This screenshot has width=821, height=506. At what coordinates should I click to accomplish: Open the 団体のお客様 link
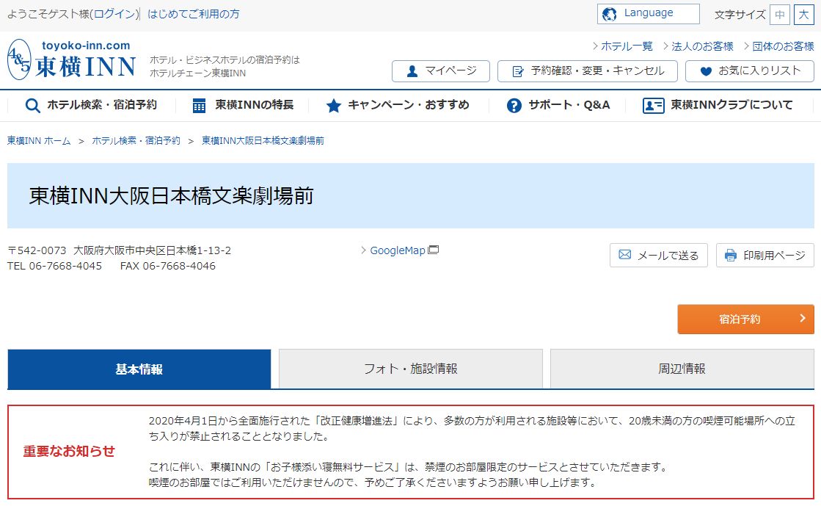784,46
